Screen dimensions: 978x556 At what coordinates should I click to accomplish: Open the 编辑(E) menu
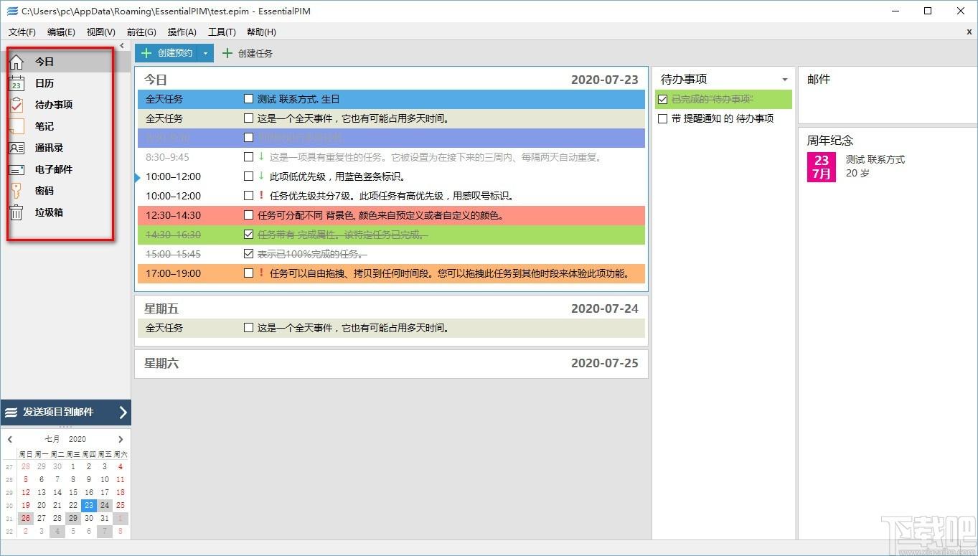pyautogui.click(x=61, y=32)
